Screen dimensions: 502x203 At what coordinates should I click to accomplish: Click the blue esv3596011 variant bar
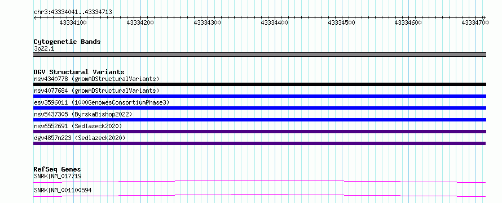(259, 108)
